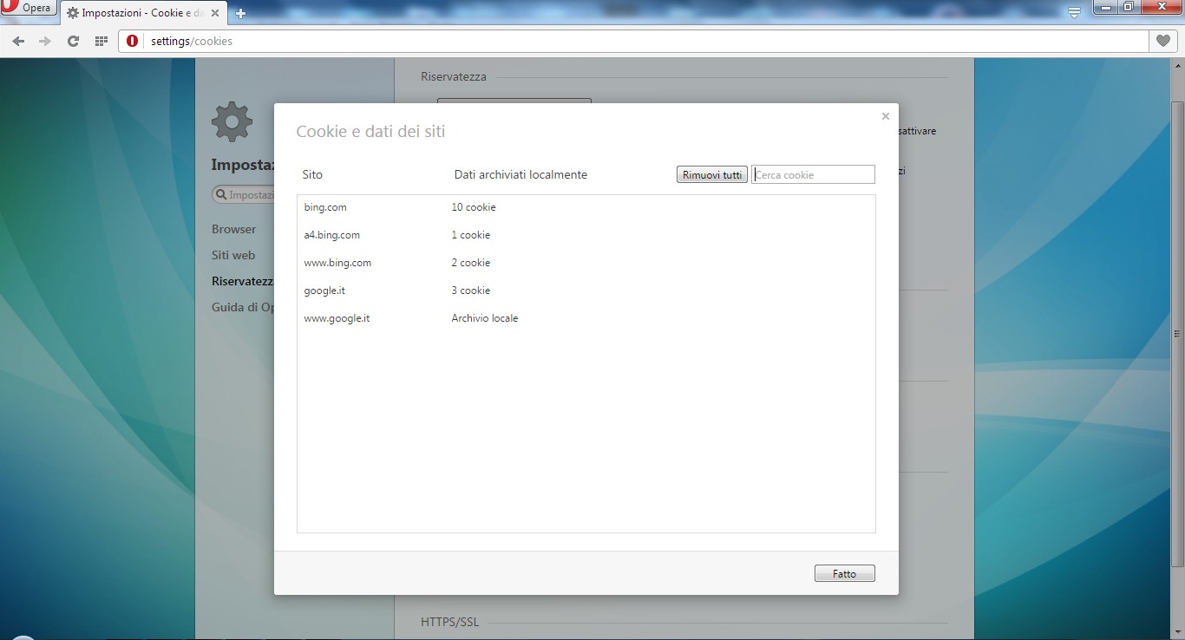This screenshot has width=1185, height=640.
Task: Go to the Siti web settings section
Action: [232, 255]
